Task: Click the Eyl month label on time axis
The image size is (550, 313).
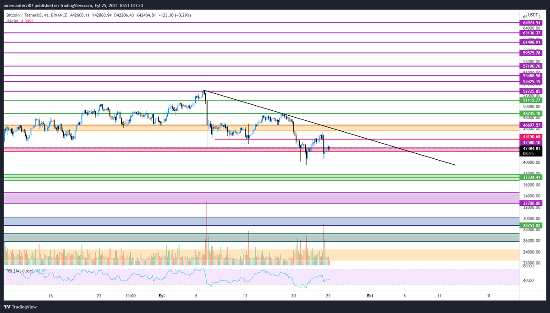Action: point(161,296)
